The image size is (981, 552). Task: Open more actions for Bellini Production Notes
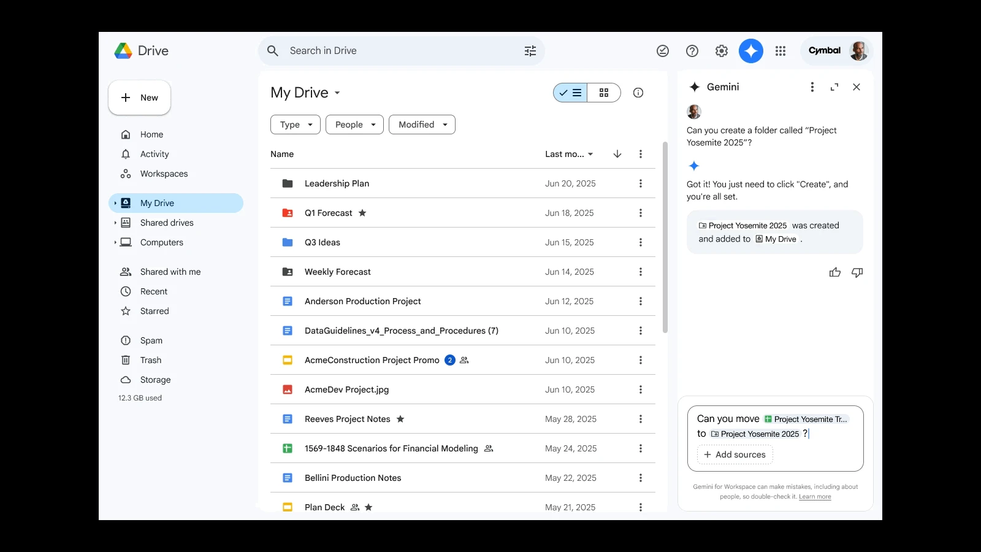[641, 478]
